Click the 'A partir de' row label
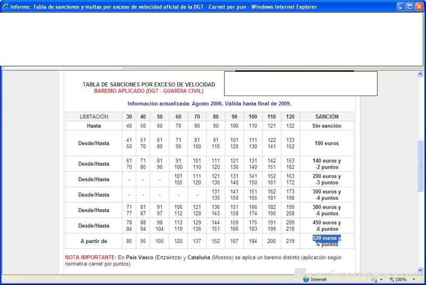The image size is (426, 285). click(x=94, y=241)
